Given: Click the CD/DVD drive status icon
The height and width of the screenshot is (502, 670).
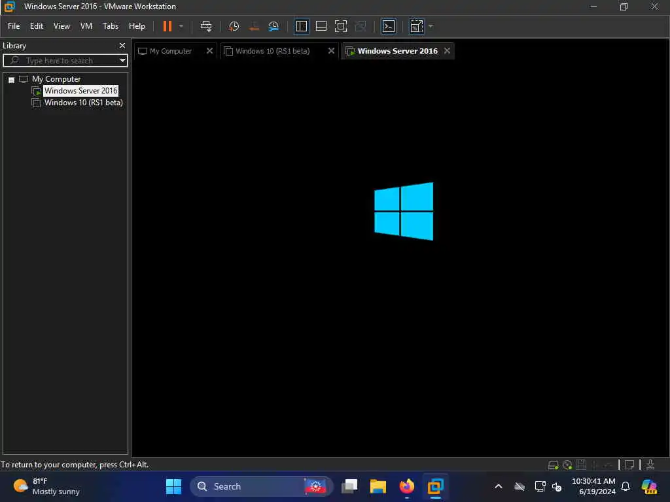Looking at the screenshot, I should tap(567, 465).
